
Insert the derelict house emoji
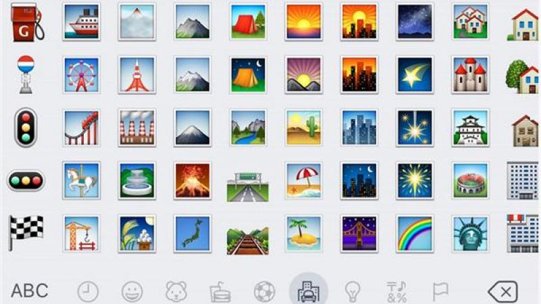point(525,130)
